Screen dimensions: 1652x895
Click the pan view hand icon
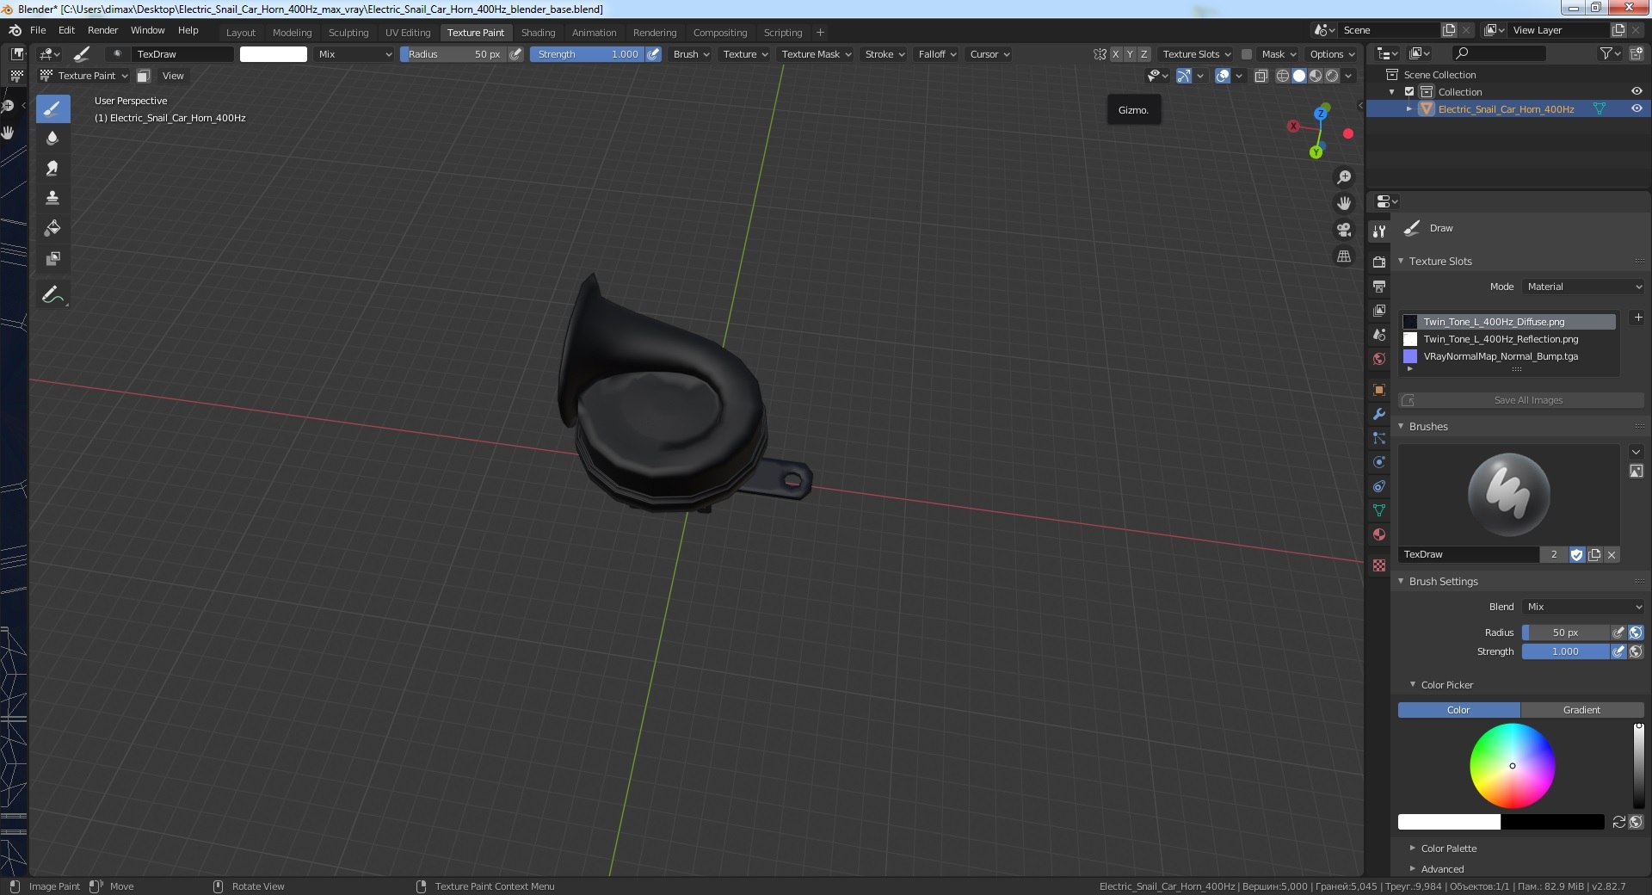click(x=1344, y=204)
